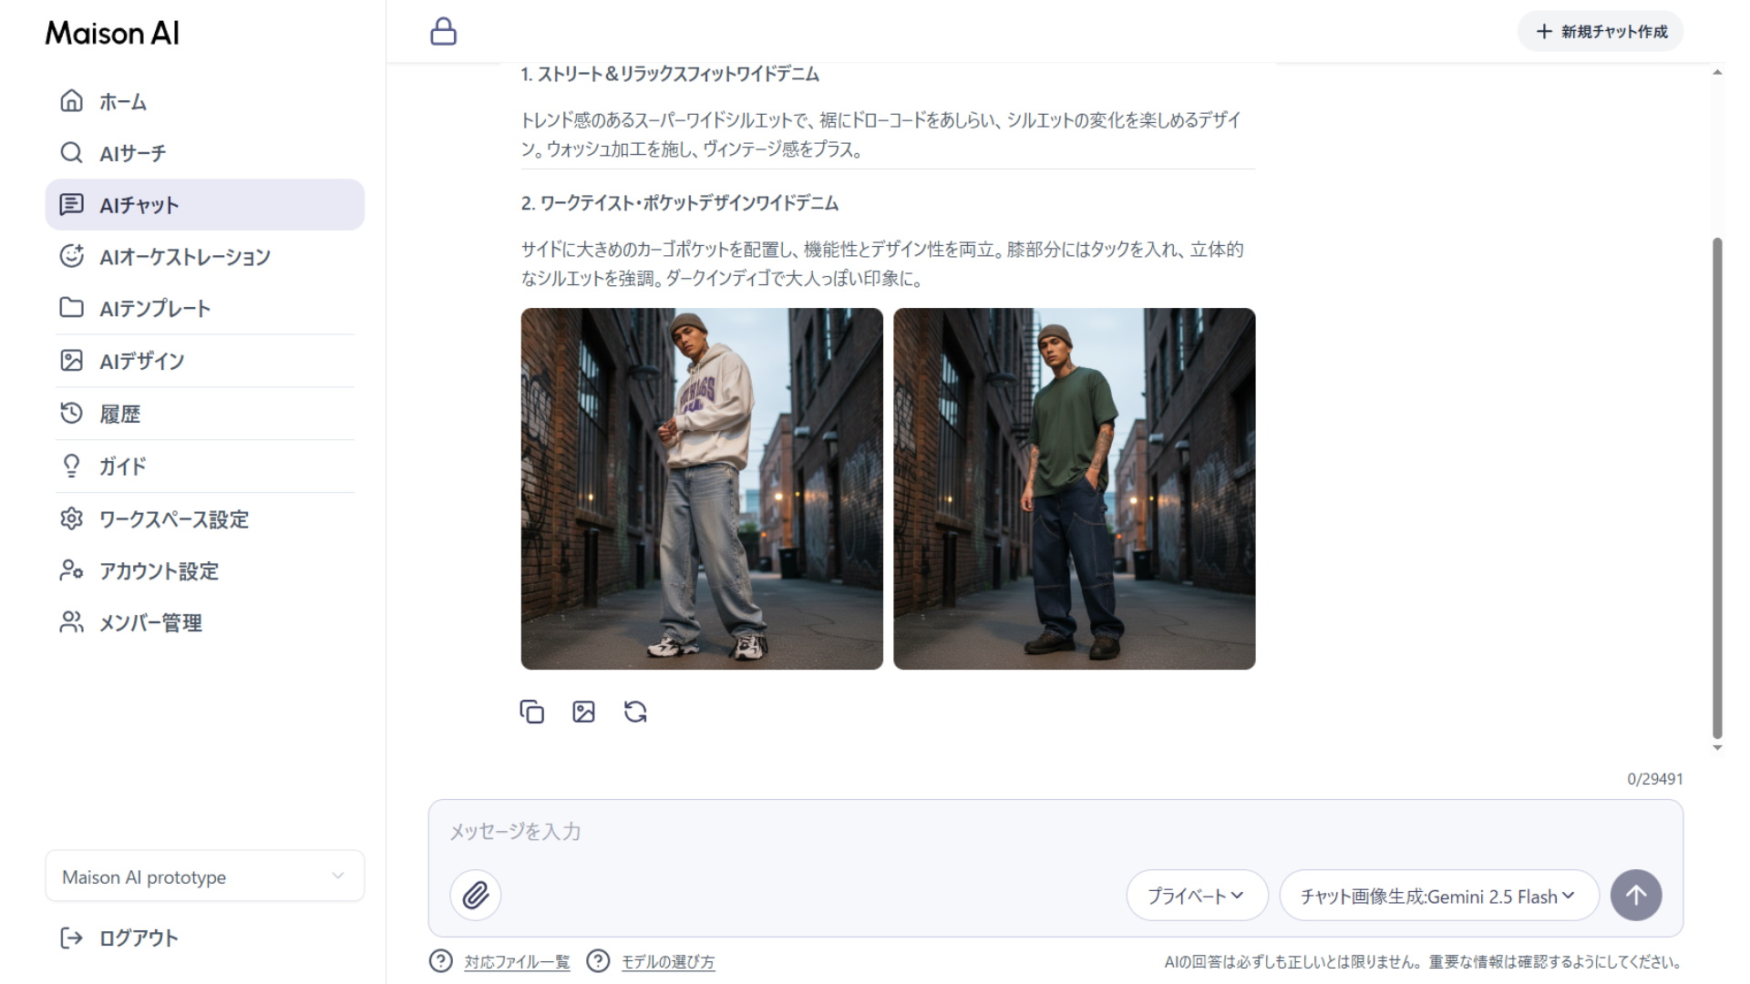Image resolution: width=1750 pixels, height=984 pixels.
Task: Regenerate the response with refresh icon
Action: 635,712
